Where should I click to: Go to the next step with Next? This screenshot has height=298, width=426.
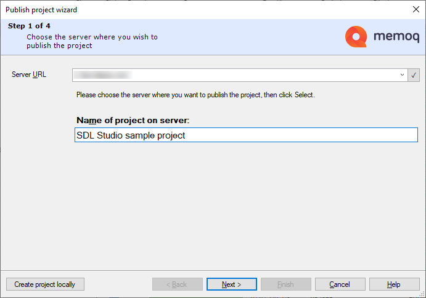pyautogui.click(x=231, y=284)
